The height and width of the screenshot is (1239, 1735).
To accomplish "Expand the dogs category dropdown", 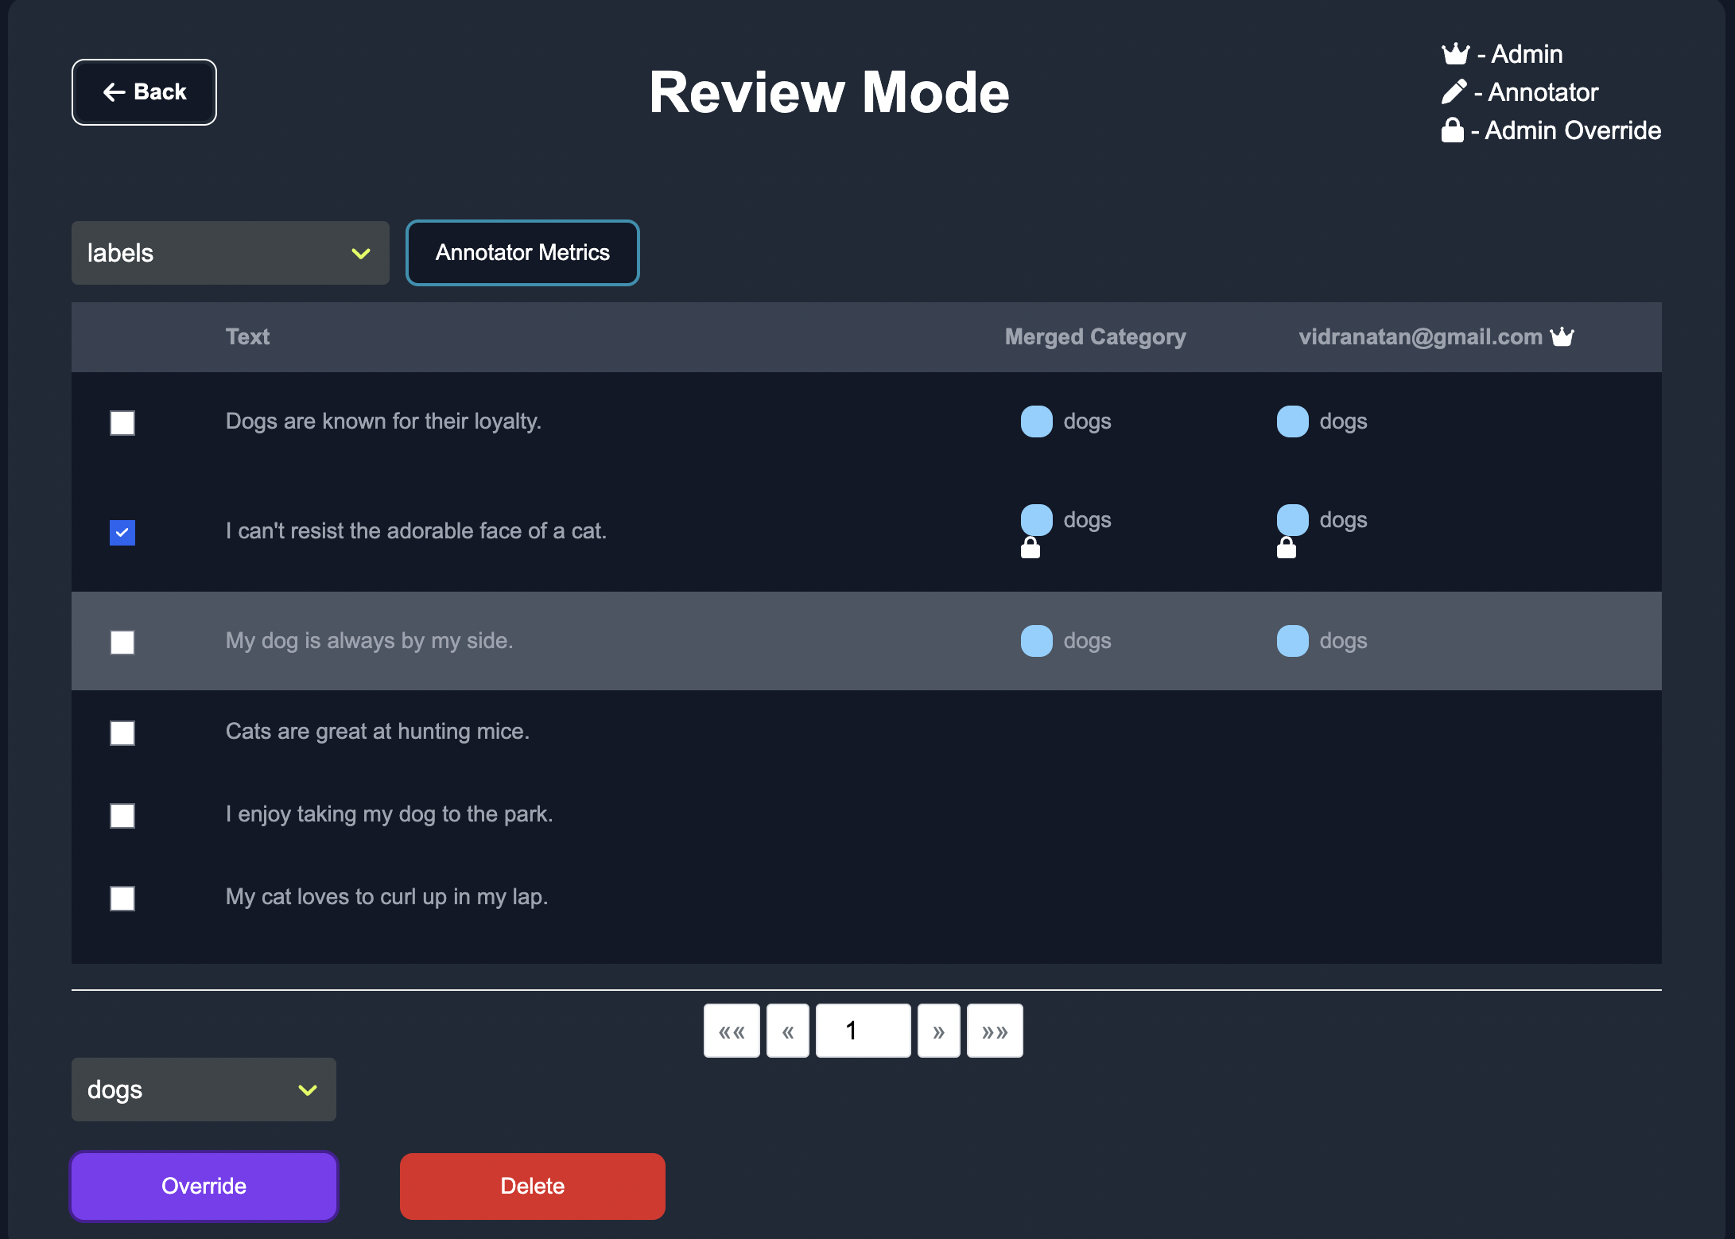I will (204, 1089).
